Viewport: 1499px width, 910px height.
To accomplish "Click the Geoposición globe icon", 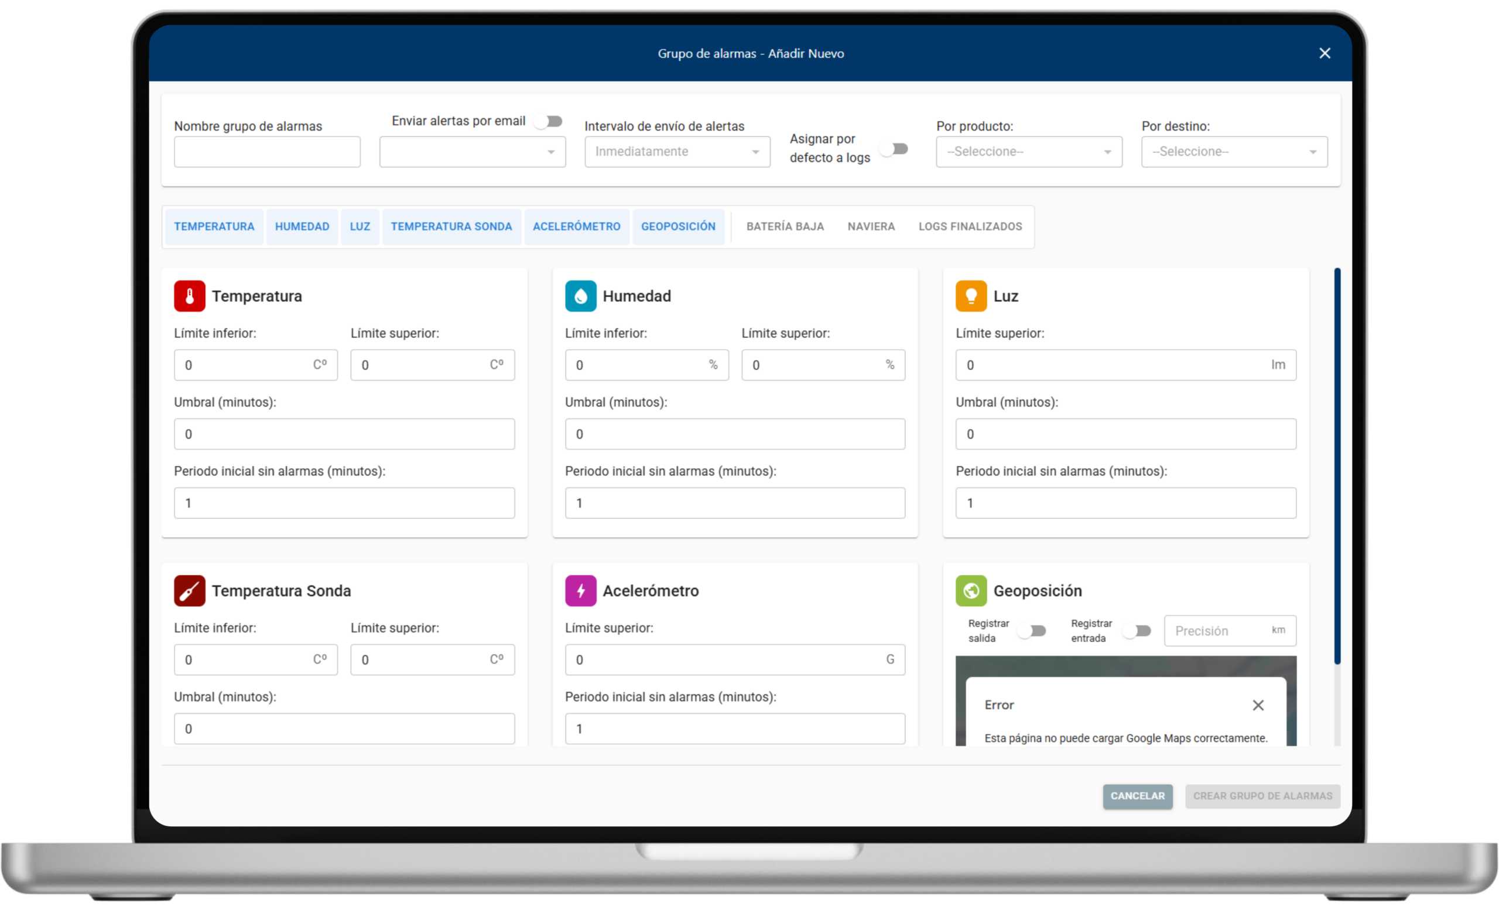I will (970, 591).
